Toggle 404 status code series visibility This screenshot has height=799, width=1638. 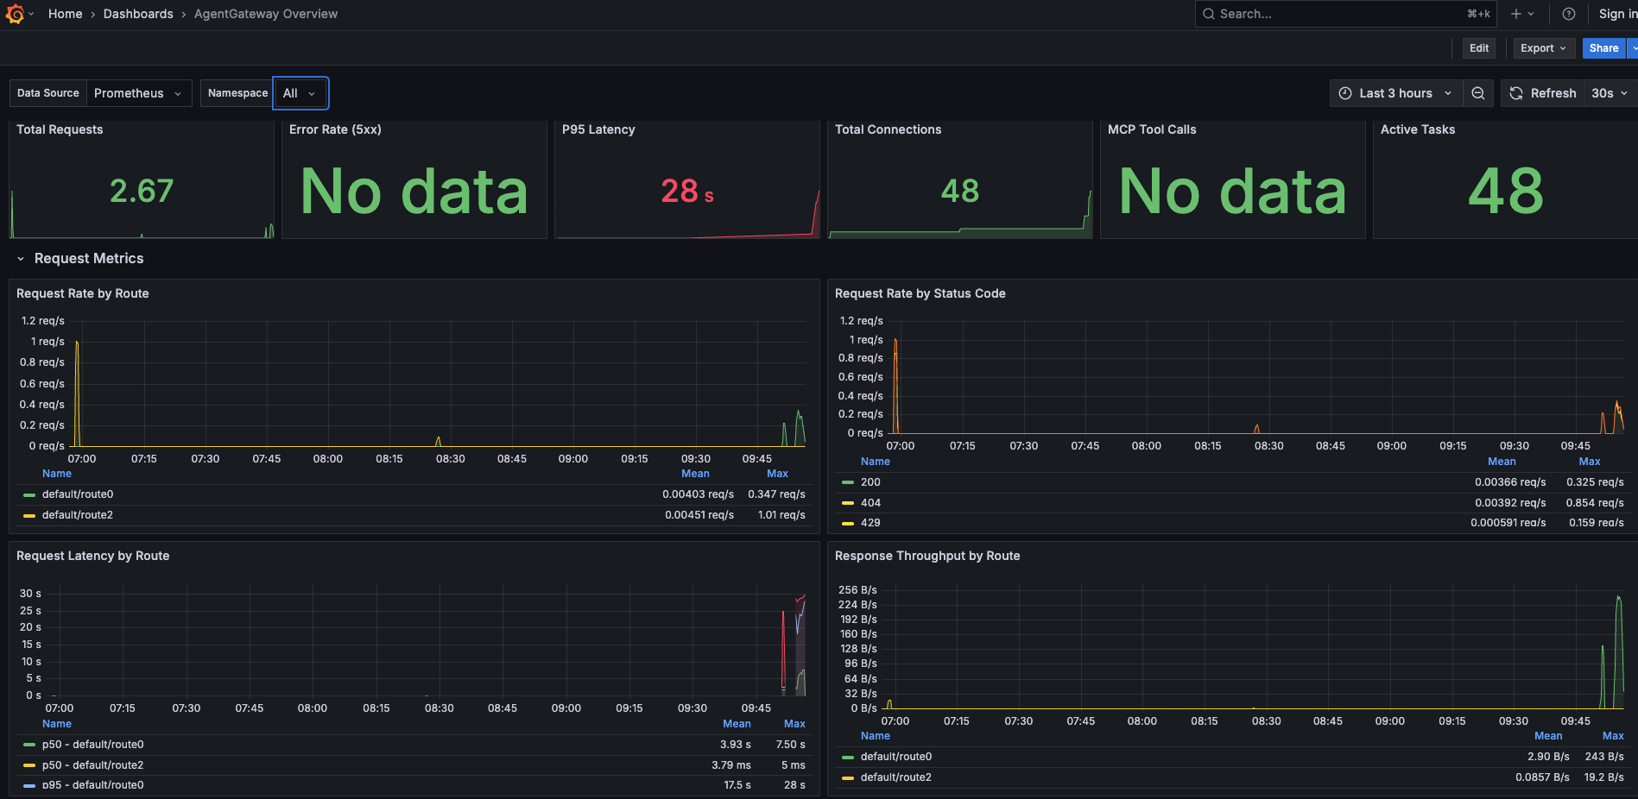870,502
